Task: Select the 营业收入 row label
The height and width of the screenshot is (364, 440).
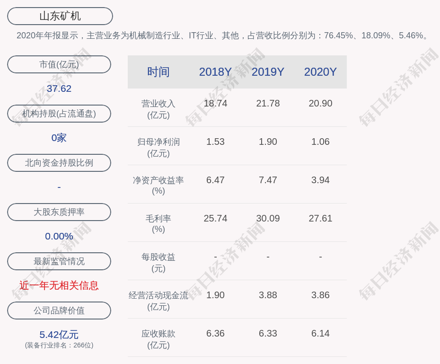Action: pyautogui.click(x=158, y=109)
